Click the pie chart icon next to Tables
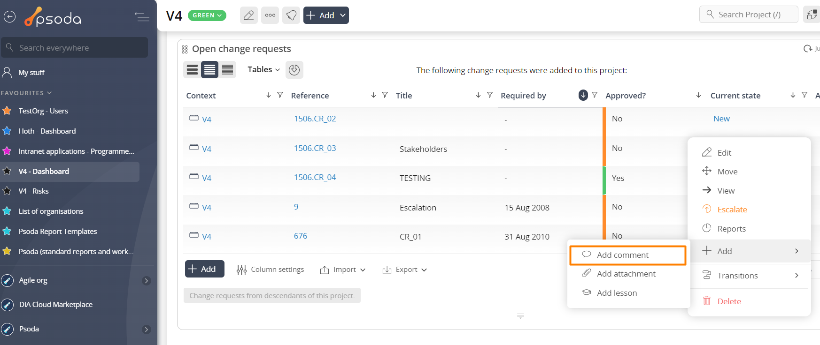Screen dimensions: 820x345 pyautogui.click(x=294, y=70)
